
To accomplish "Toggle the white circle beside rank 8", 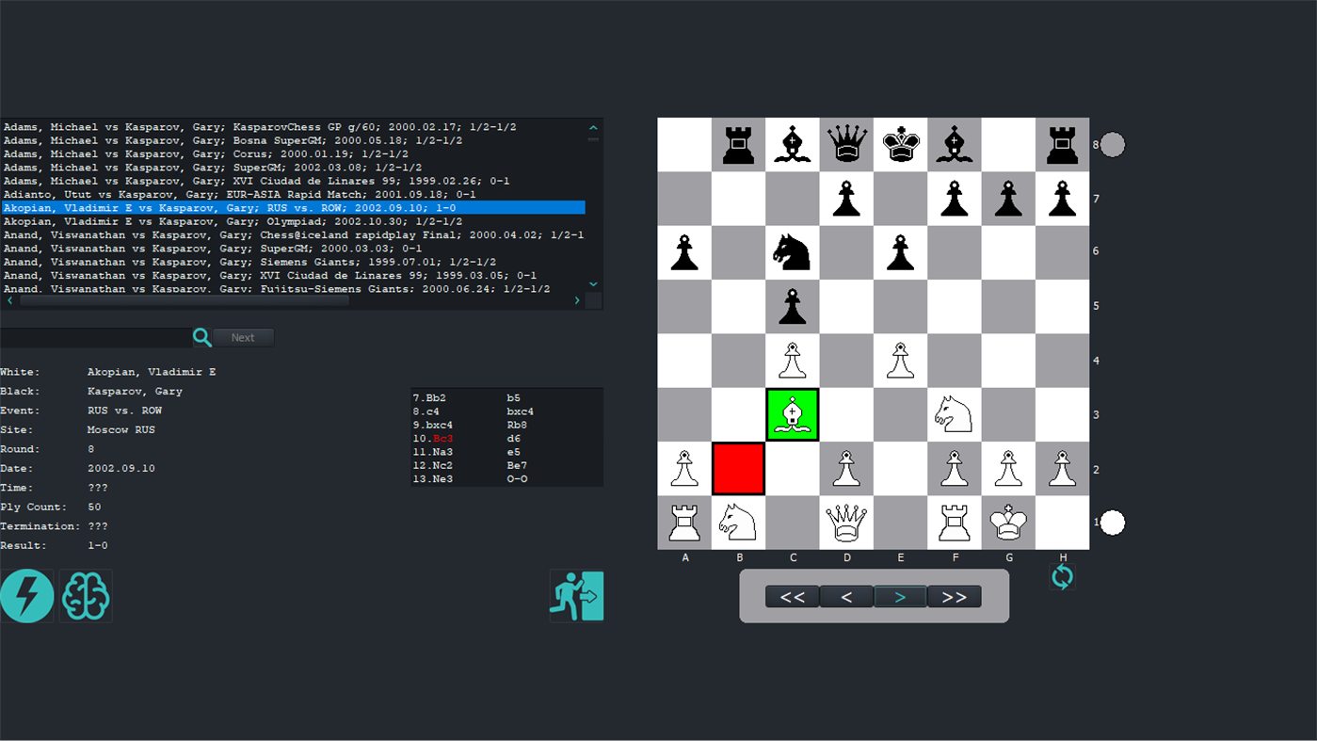I will pos(1112,144).
